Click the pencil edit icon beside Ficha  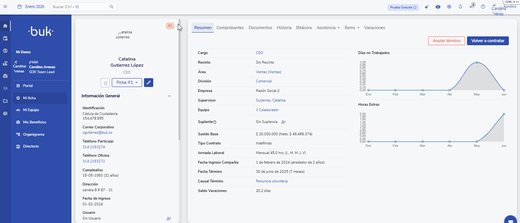[x=148, y=82]
